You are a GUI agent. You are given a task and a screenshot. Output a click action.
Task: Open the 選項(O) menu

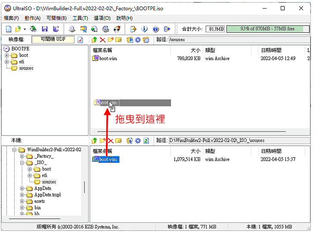(102, 18)
